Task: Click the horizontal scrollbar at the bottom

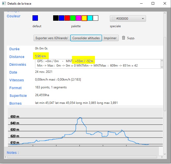Action: pyautogui.click(x=83, y=157)
